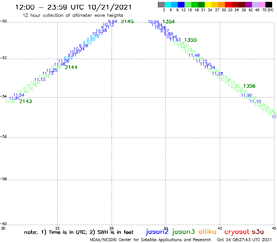The width and height of the screenshot is (277, 243).
Task: Click the lavender 45 ft legend swatch
Action: (x=255, y=5)
